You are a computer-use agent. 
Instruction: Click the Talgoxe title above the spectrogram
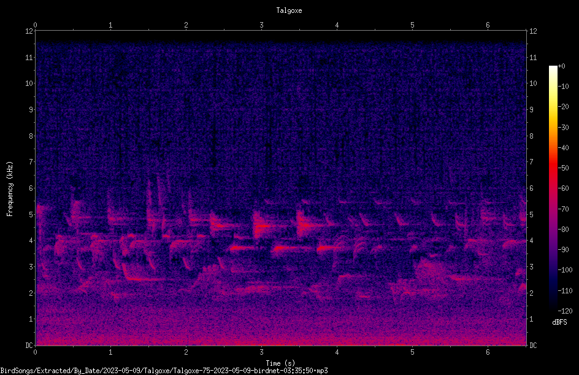pos(289,10)
